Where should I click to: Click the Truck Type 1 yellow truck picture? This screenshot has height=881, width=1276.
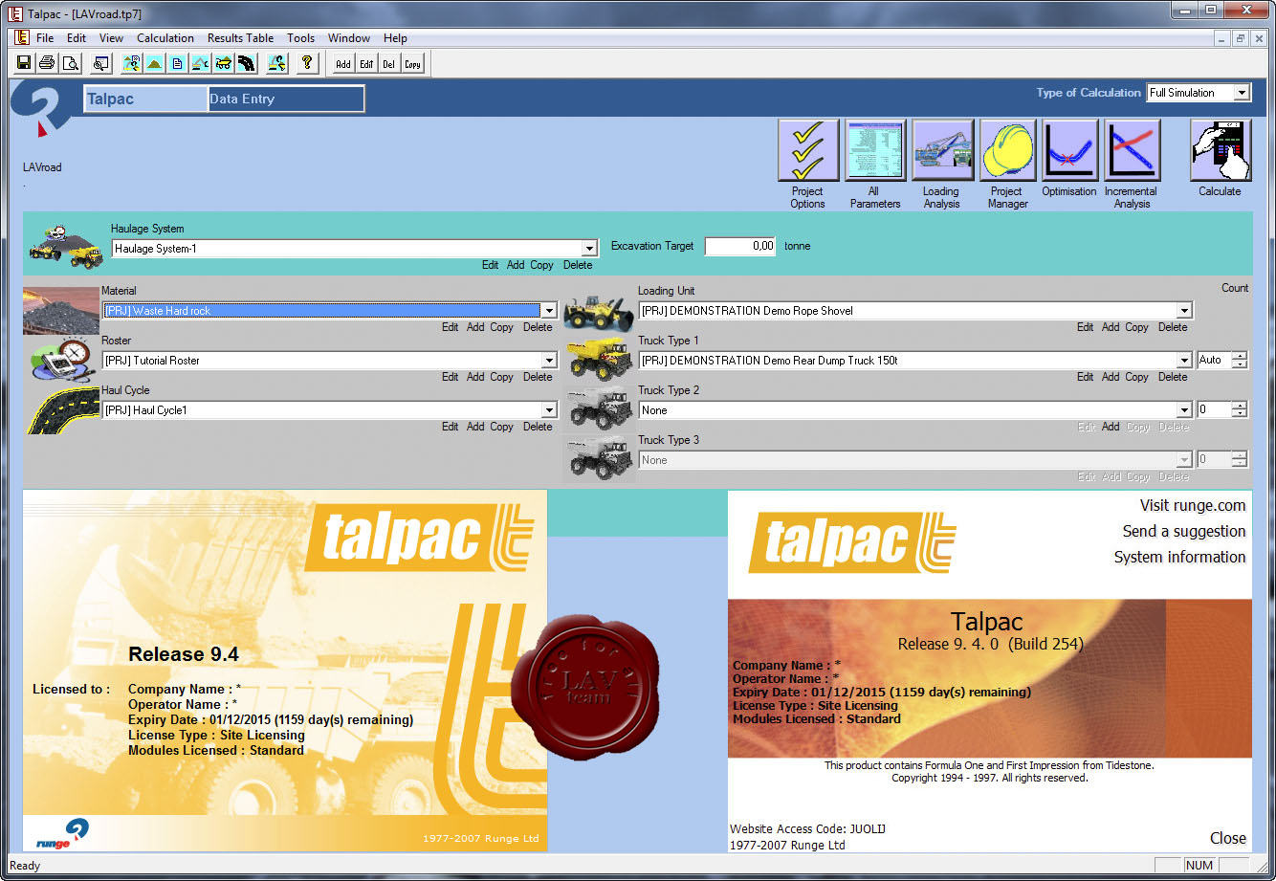click(x=600, y=360)
